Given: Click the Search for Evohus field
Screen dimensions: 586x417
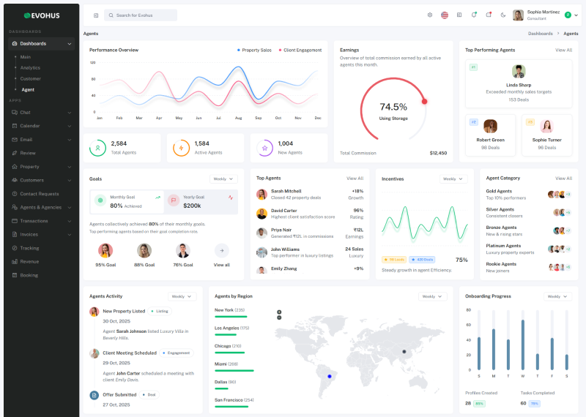Looking at the screenshot, I should [x=141, y=15].
